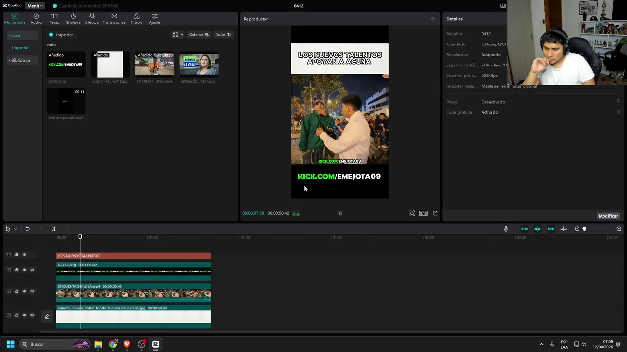Open the Windows Start menu
The width and height of the screenshot is (627, 352).
pyautogui.click(x=10, y=344)
